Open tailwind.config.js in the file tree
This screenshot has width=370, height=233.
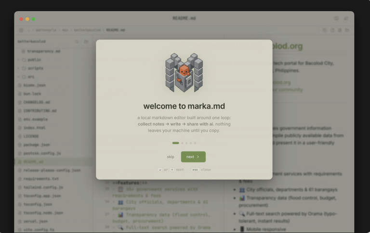click(x=43, y=187)
